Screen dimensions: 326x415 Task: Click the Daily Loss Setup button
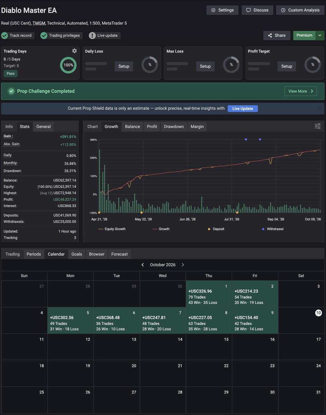point(124,66)
